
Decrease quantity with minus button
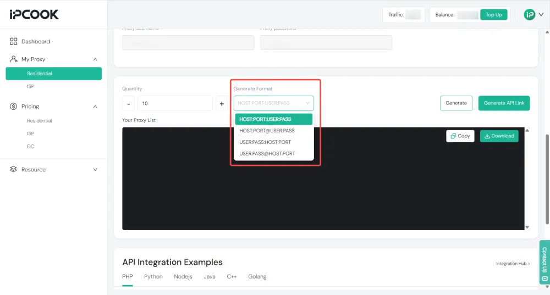click(x=128, y=104)
